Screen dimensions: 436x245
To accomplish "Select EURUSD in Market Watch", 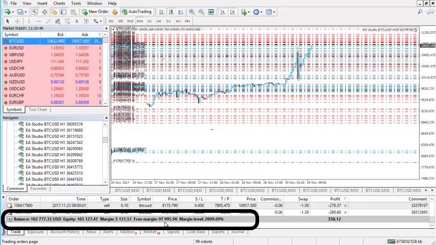I will coord(16,48).
